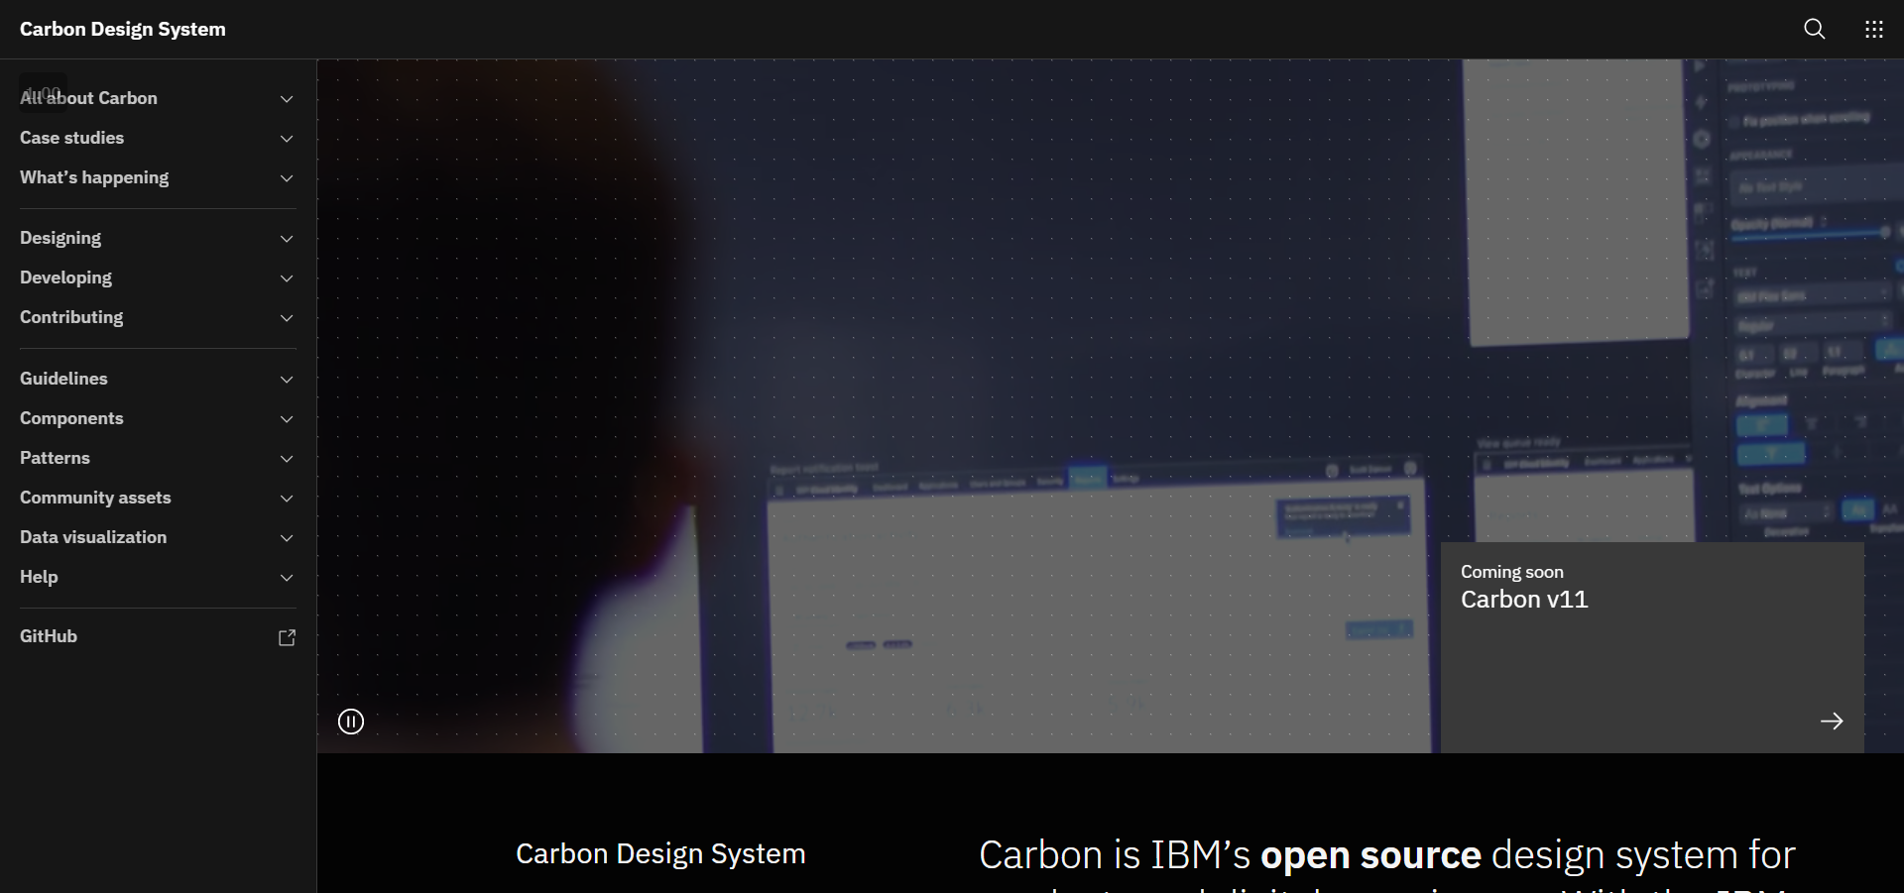This screenshot has width=1904, height=893.
Task: Open the site search
Action: coord(1814,29)
